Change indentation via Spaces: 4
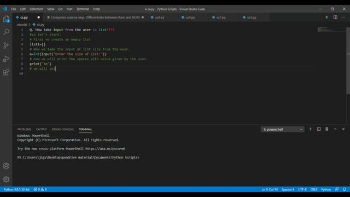This screenshot has height=197, width=350. [x=288, y=189]
